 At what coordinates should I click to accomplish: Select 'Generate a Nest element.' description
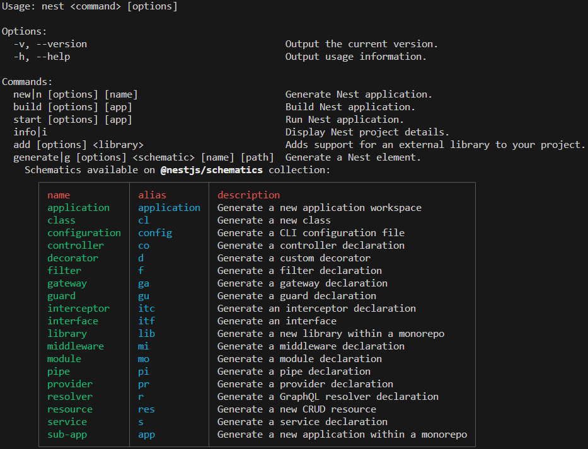coord(354,157)
